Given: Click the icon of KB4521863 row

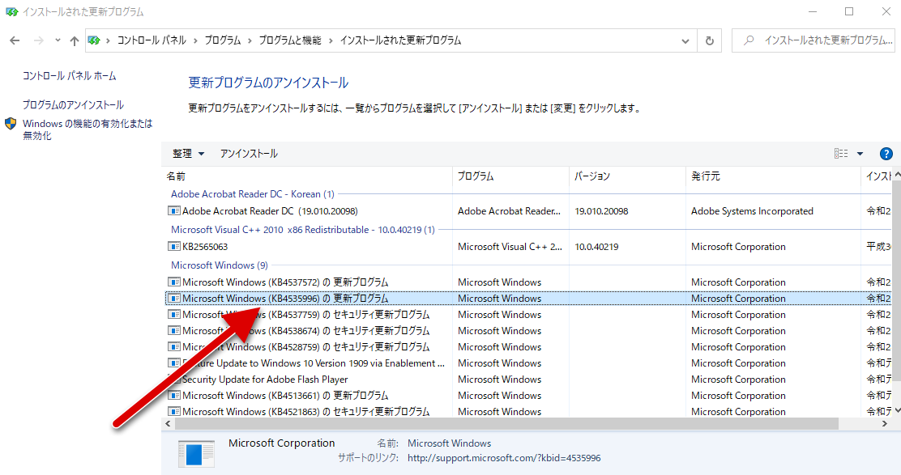Looking at the screenshot, I should (x=173, y=411).
